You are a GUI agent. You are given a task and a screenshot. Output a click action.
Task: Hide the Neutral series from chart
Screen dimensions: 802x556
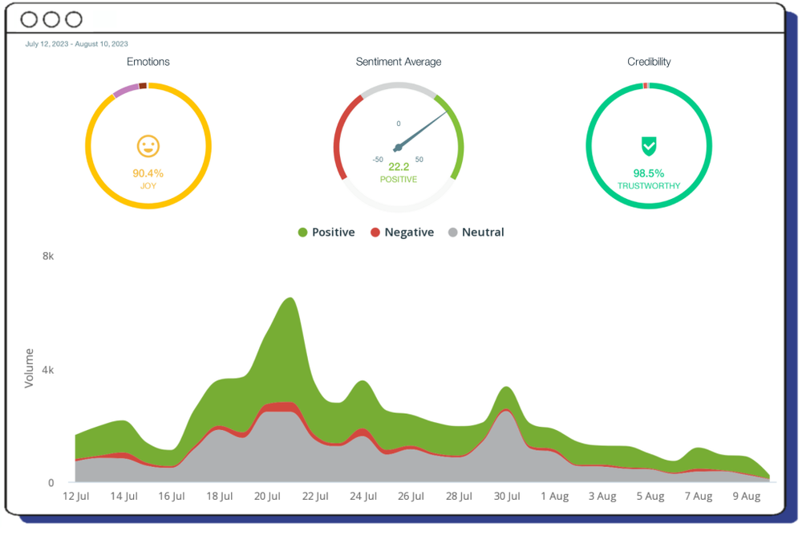click(x=477, y=232)
